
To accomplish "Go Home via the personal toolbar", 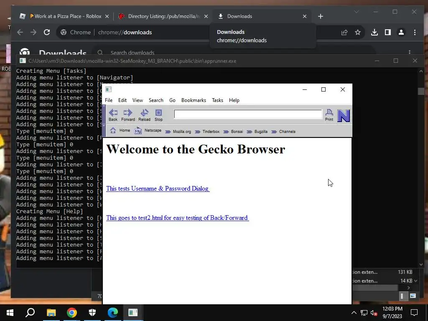I will click(x=120, y=130).
